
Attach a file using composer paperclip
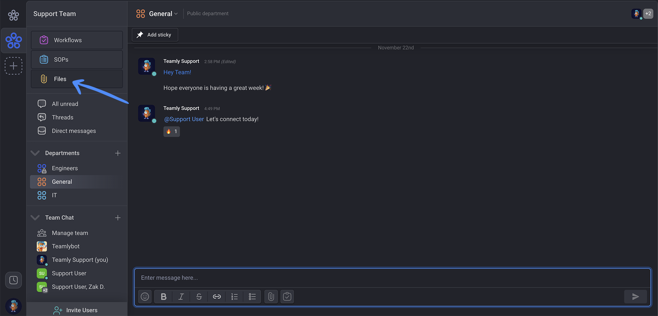pyautogui.click(x=271, y=297)
